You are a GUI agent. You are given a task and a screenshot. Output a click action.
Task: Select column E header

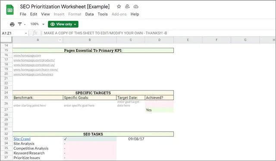[x=188, y=40]
